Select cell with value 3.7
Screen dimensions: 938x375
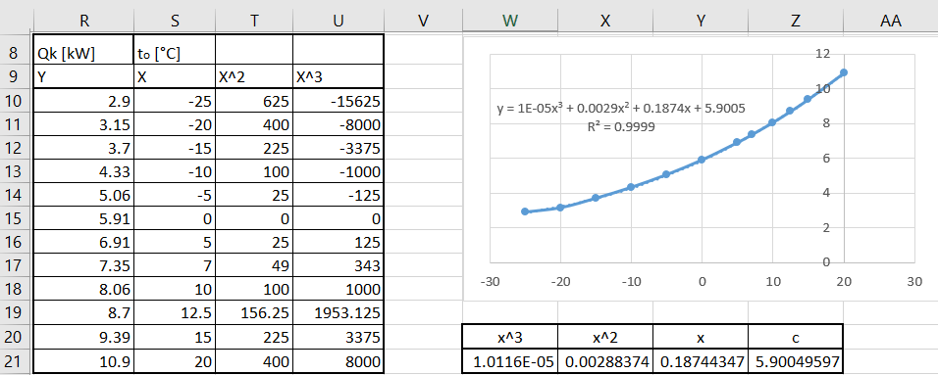click(x=83, y=148)
